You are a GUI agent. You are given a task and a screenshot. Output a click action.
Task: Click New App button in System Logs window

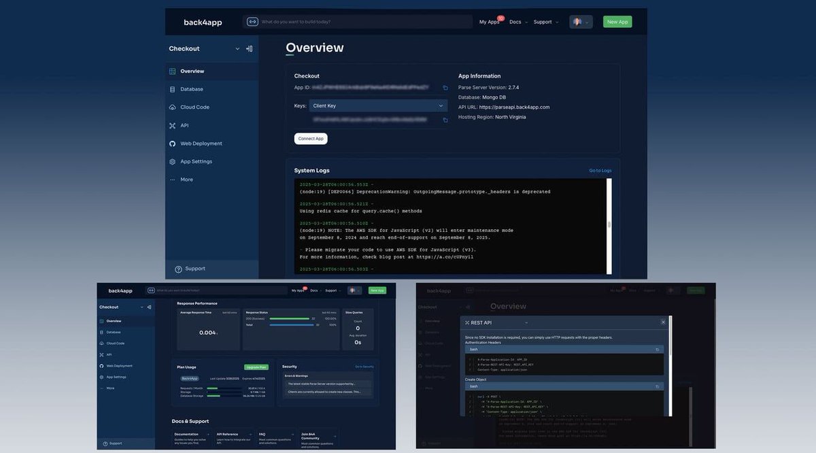(617, 22)
